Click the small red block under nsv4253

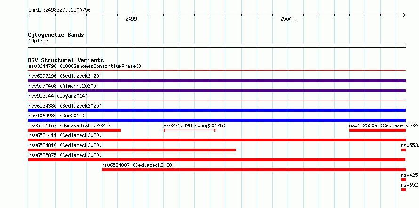coord(403,180)
